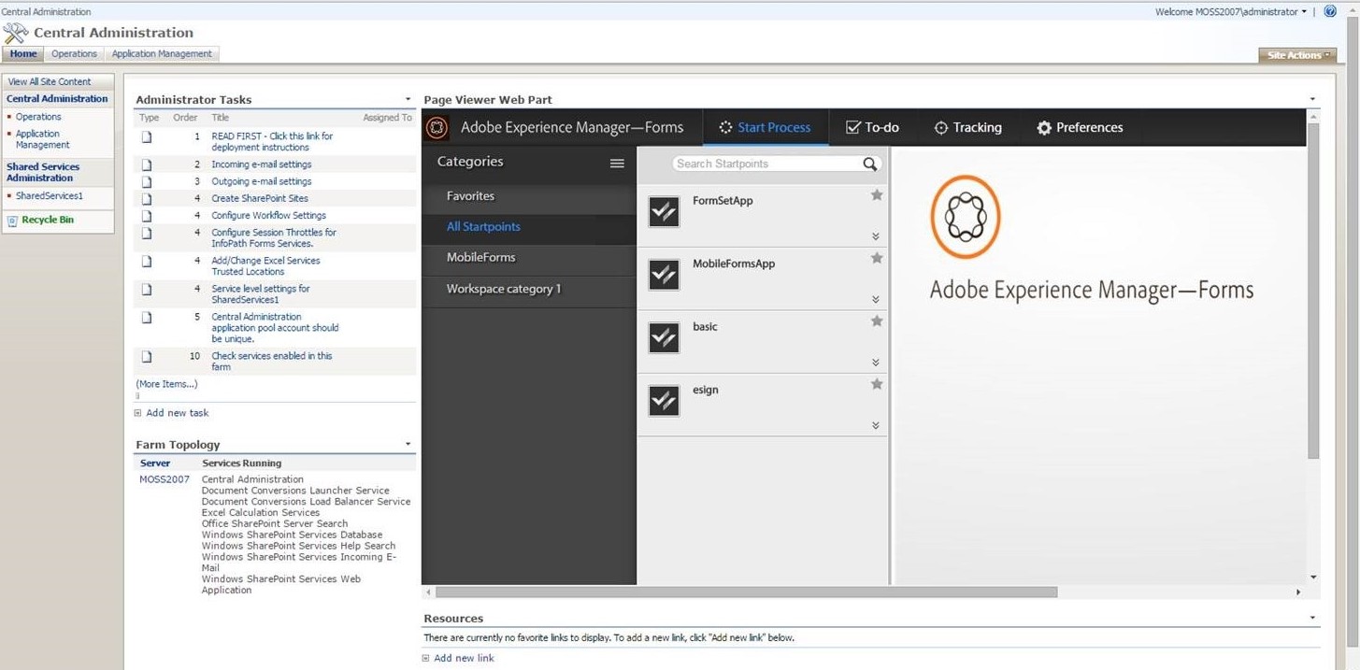Click the Add new link text

(464, 659)
